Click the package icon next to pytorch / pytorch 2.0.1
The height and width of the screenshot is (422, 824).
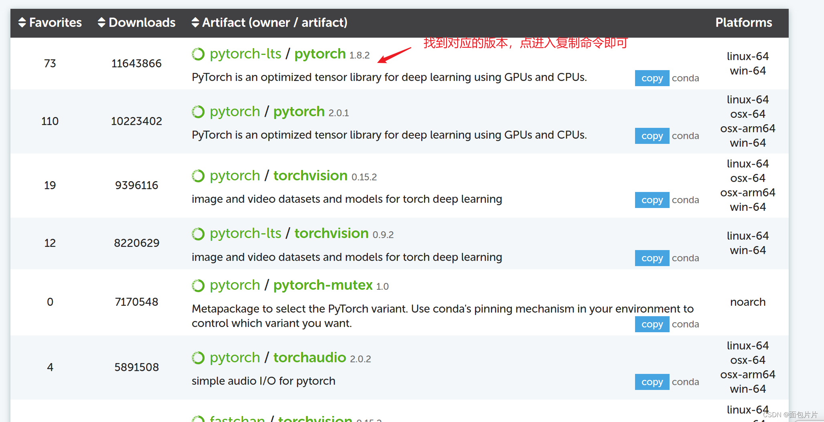pos(198,111)
